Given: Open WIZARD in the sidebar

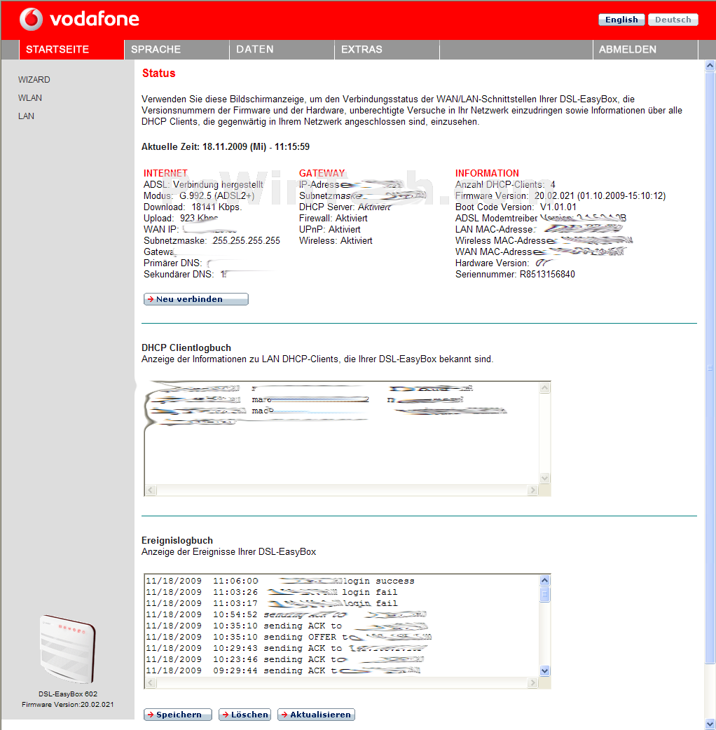Looking at the screenshot, I should [x=34, y=80].
